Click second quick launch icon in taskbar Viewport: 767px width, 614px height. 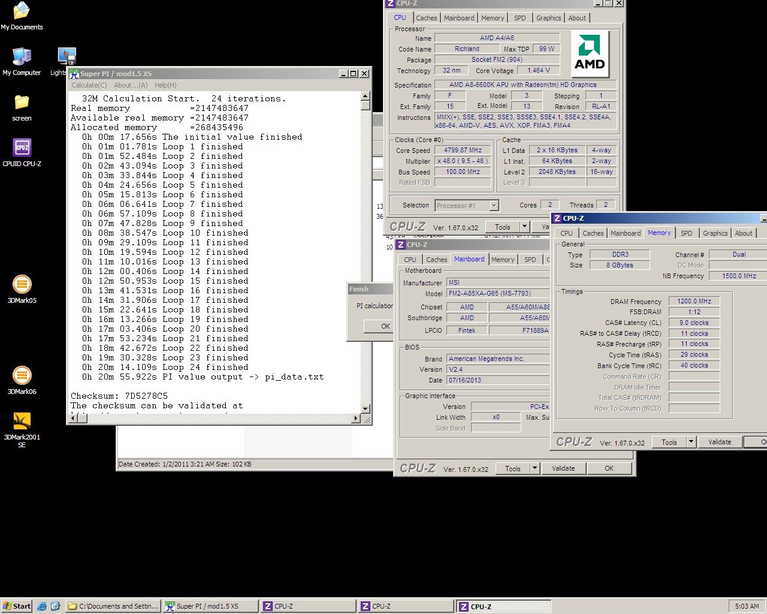point(55,606)
